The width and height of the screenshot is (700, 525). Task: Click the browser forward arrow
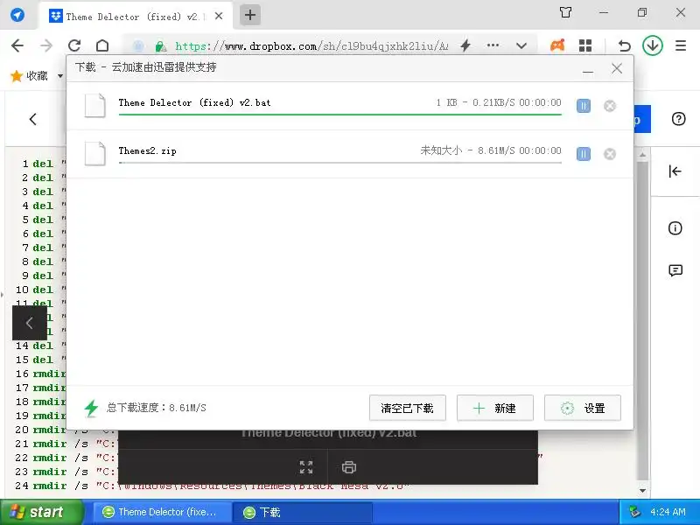click(x=46, y=45)
